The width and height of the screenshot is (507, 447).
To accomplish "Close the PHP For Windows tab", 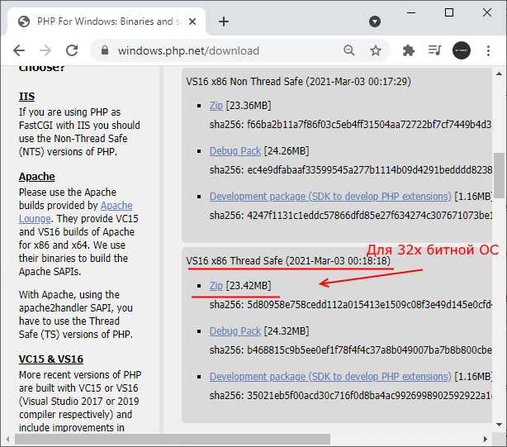I will click(192, 21).
